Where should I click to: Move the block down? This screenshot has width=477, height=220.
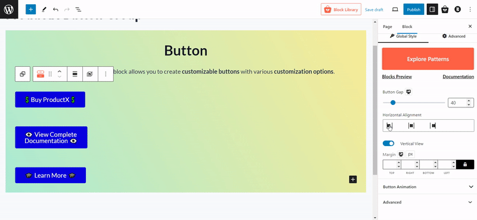point(60,77)
